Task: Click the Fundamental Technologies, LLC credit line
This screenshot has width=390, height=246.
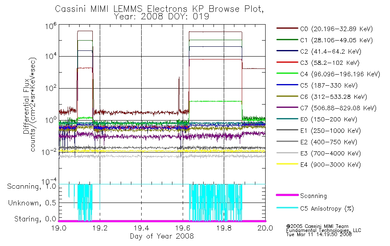Action: [323, 230]
